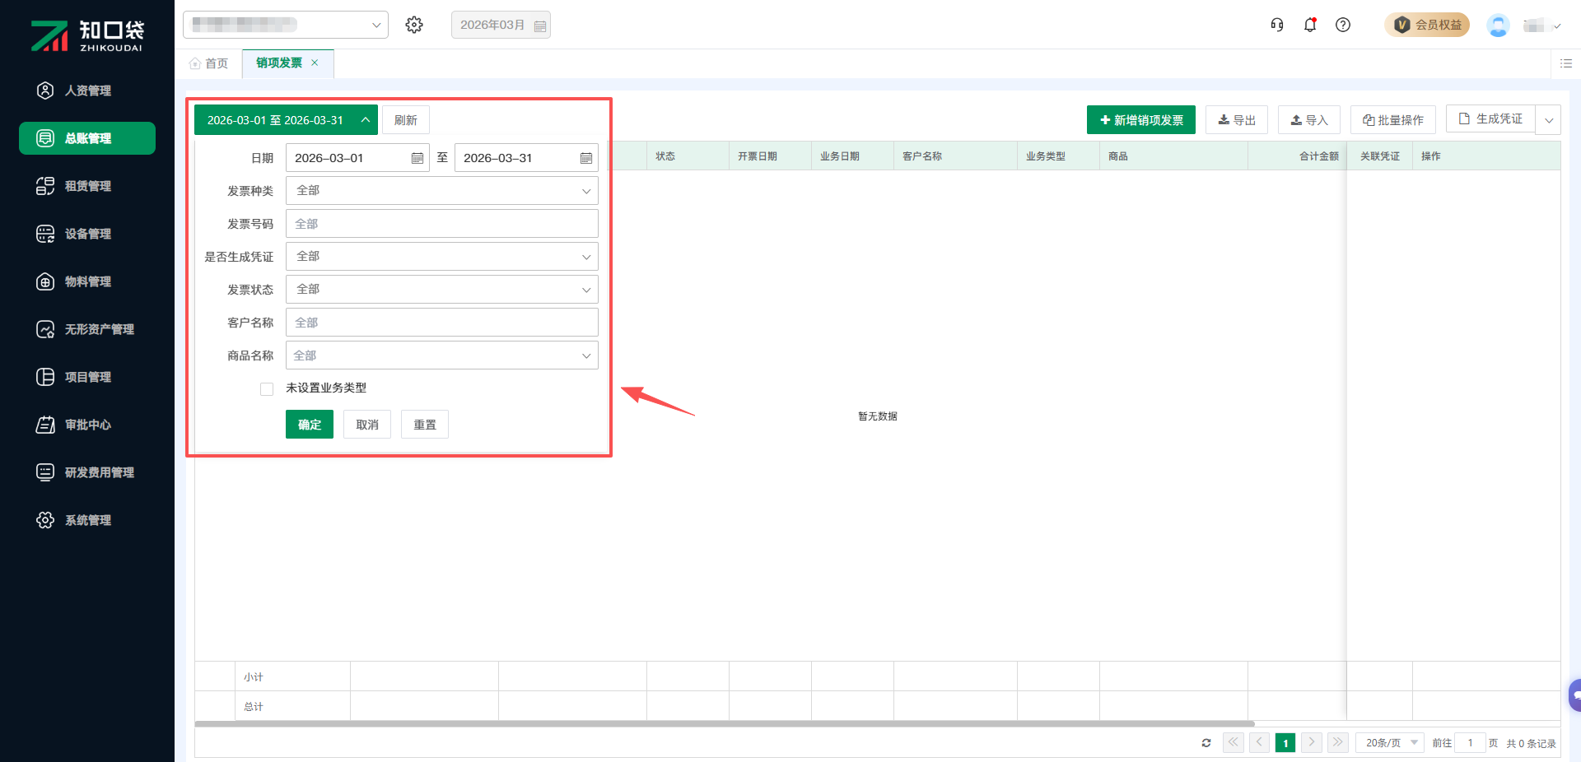Switch to the 首页 tab
Image resolution: width=1581 pixels, height=762 pixels.
coord(208,63)
